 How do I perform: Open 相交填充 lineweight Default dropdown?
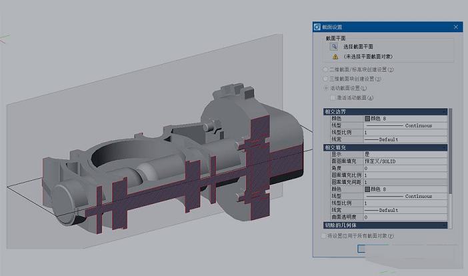(x=403, y=210)
